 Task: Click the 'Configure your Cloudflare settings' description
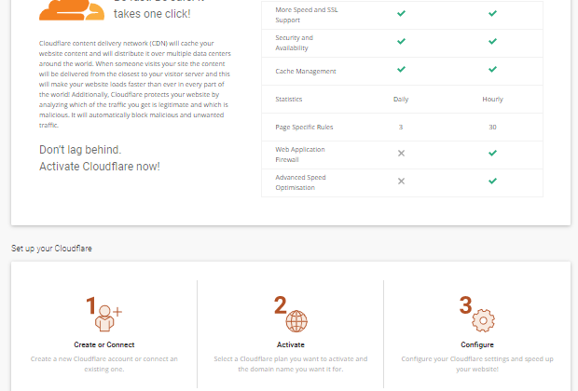(x=477, y=364)
